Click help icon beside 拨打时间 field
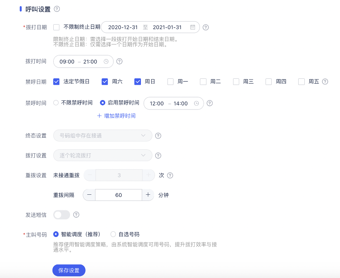Screen dimensions: 340x278 120,62
